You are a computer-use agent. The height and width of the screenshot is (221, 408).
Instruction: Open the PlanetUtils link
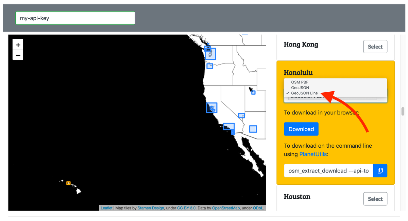(313, 154)
